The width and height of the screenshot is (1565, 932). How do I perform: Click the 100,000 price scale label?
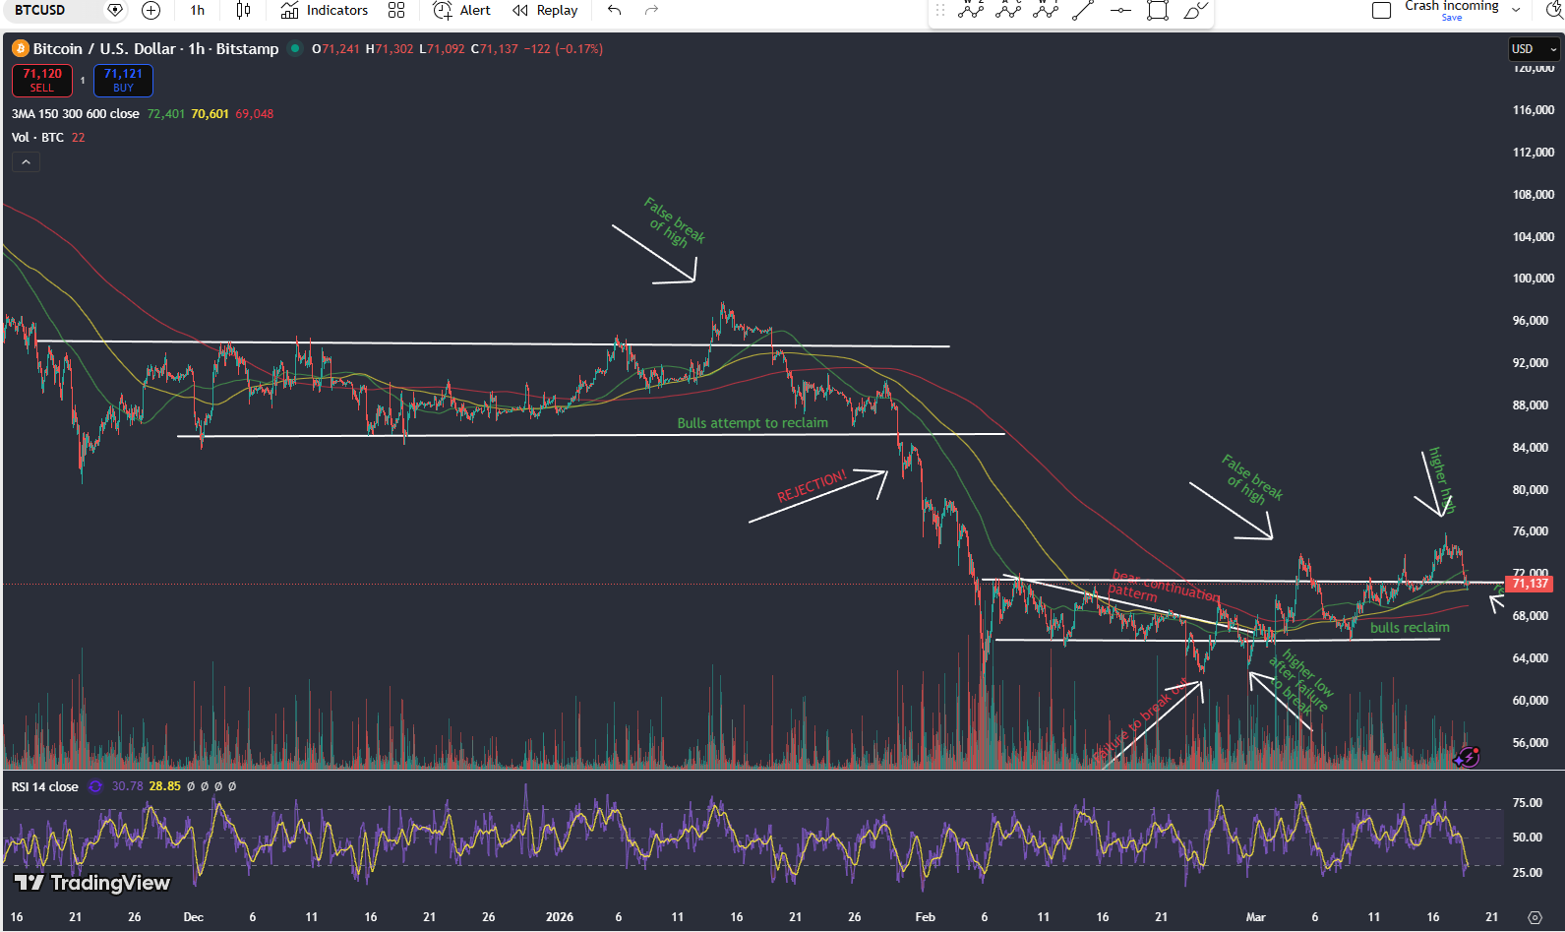[x=1534, y=279]
